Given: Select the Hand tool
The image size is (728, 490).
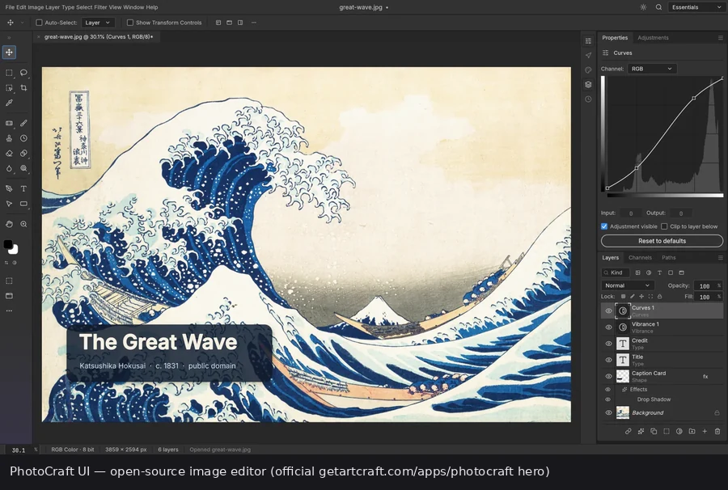Looking at the screenshot, I should (x=9, y=224).
